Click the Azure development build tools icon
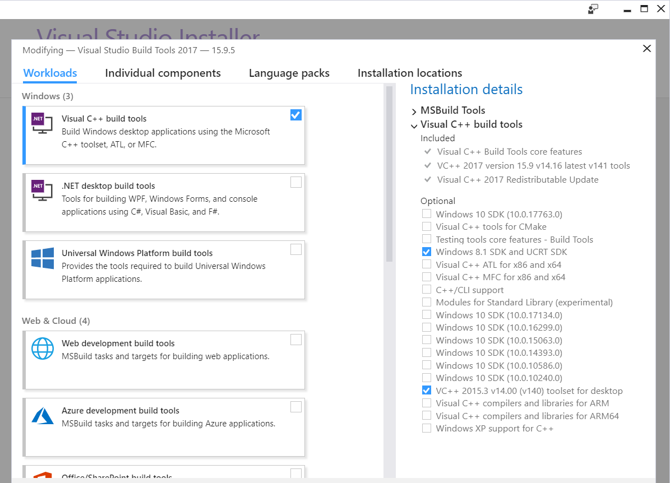The width and height of the screenshot is (670, 483). 43,415
